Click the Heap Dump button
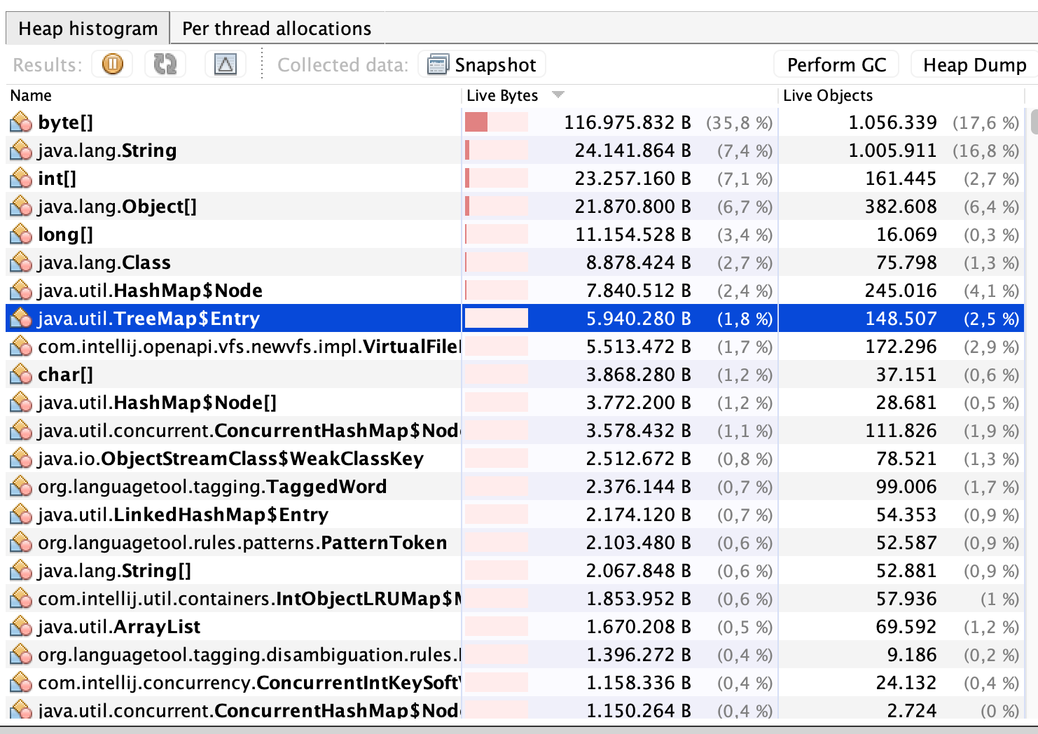This screenshot has height=734, width=1038. (x=974, y=65)
